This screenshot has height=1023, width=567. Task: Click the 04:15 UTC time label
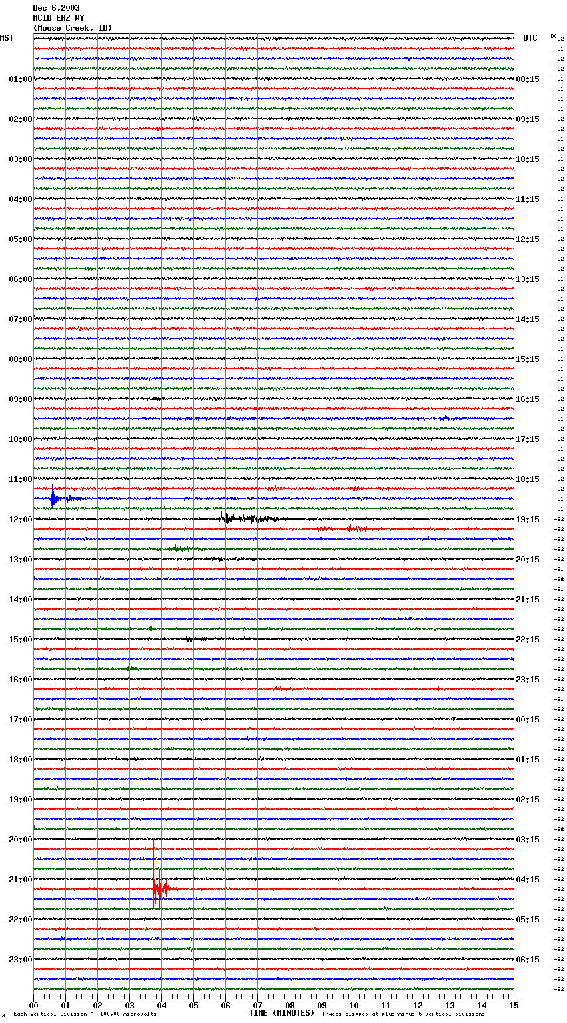pos(528,880)
